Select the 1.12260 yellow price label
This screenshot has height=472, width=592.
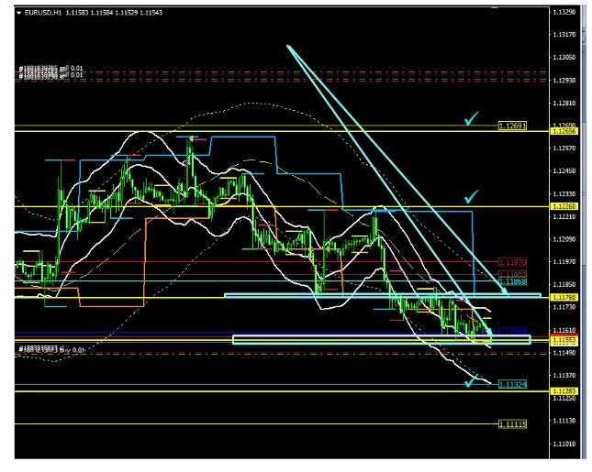[x=562, y=206]
